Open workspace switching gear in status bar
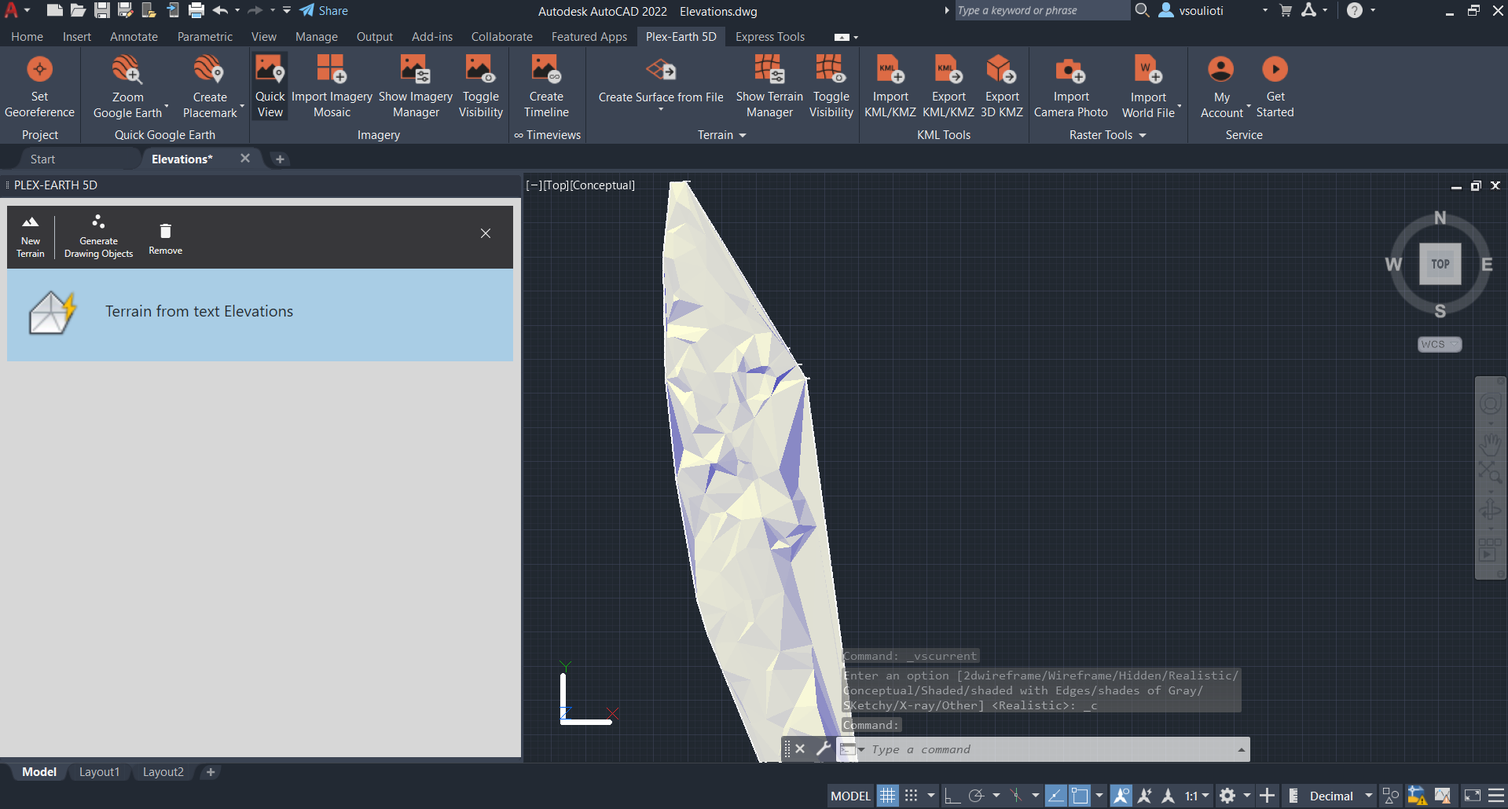Screen dimensions: 1508x809 click(x=1227, y=796)
